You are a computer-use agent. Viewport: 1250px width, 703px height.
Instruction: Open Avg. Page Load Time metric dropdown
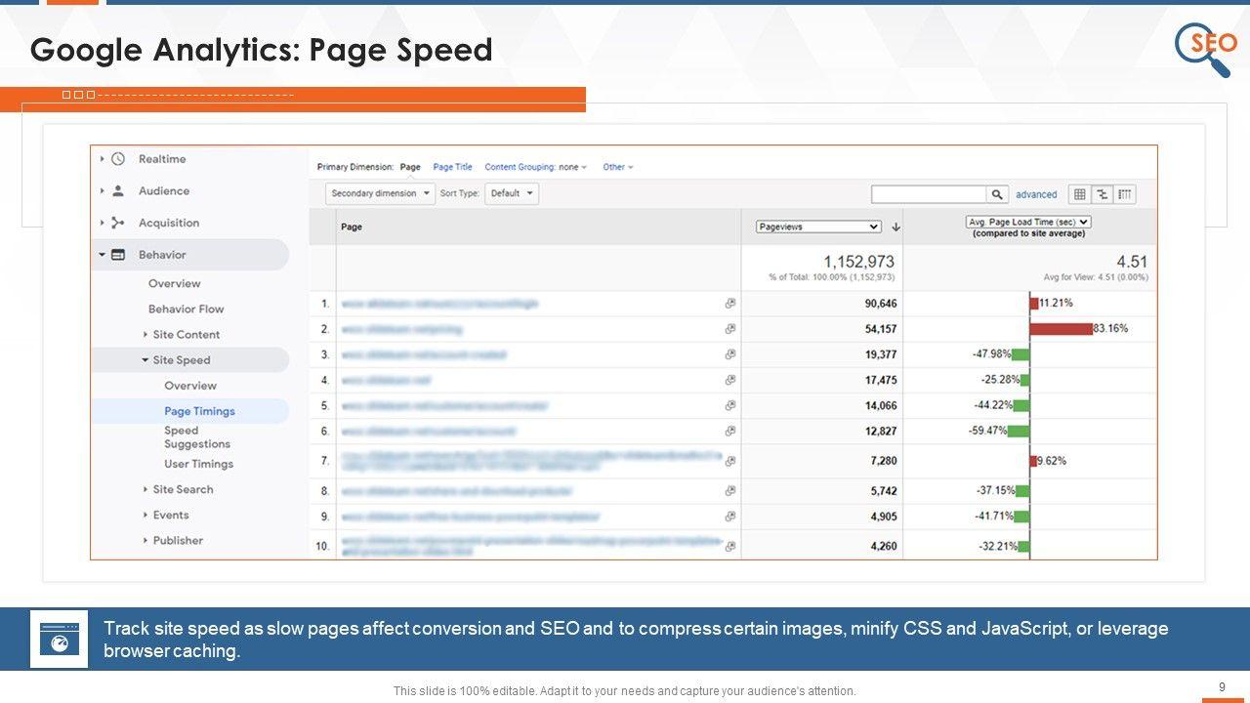coord(1028,222)
